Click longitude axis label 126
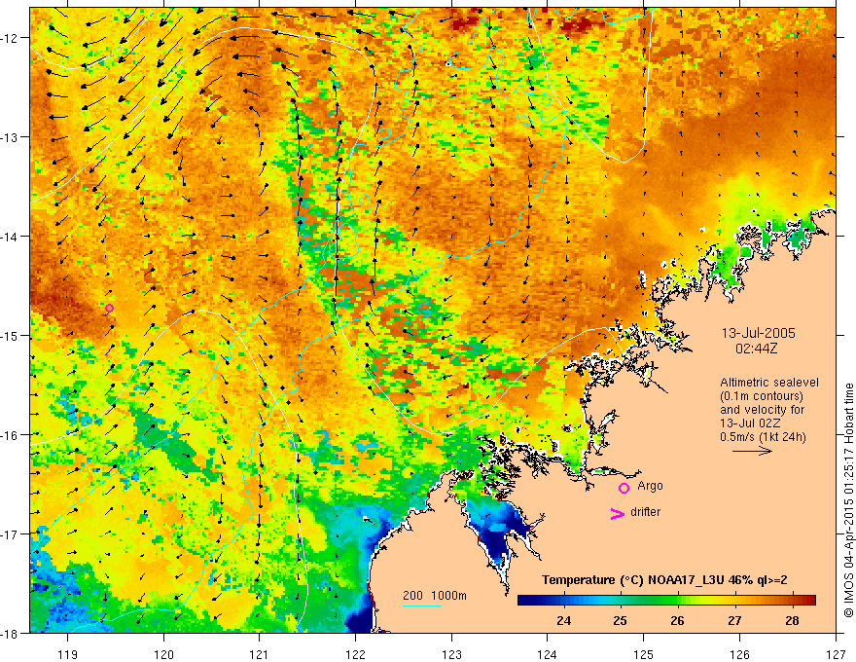The image size is (856, 662). pos(739,654)
